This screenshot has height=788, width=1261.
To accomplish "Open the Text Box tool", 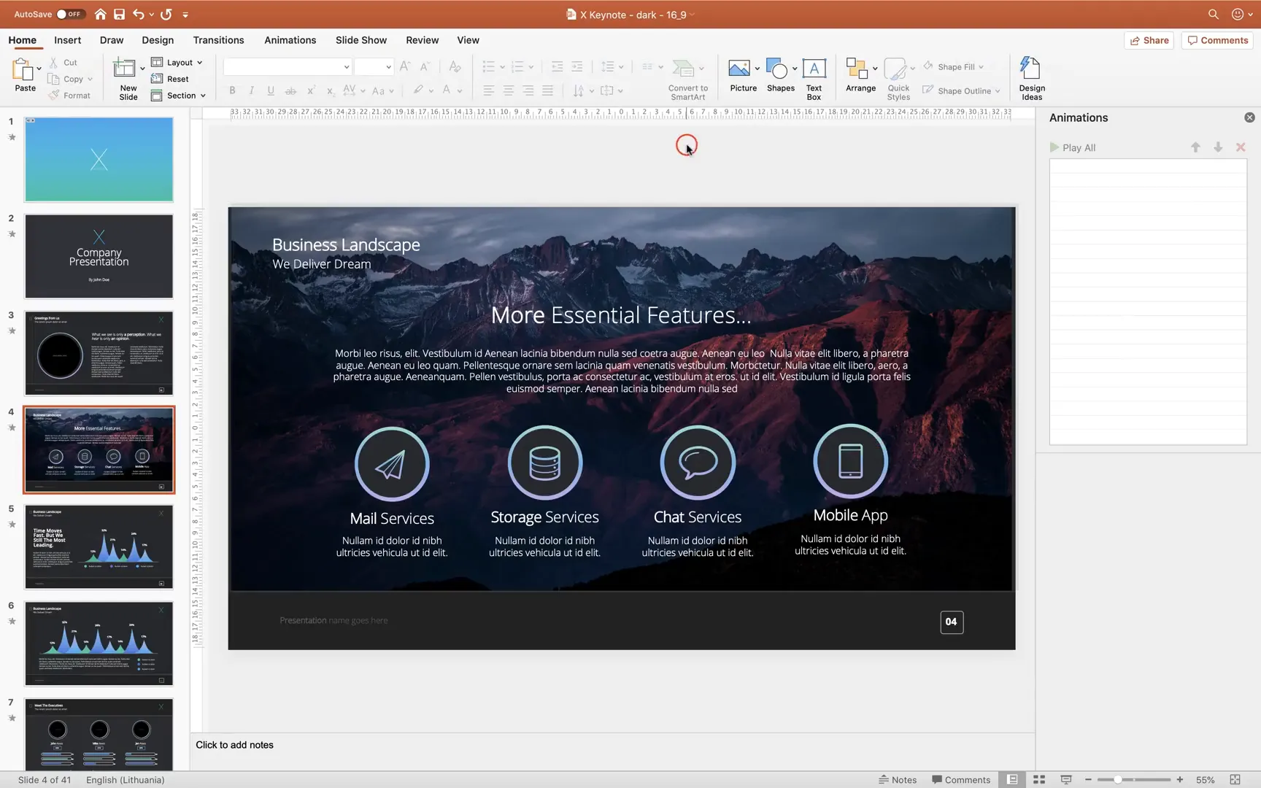I will point(813,75).
